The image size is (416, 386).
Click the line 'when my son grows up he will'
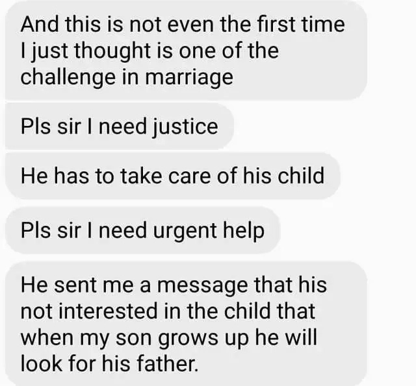(x=169, y=339)
